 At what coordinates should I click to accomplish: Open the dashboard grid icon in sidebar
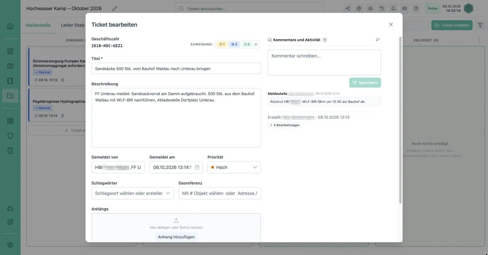(x=10, y=51)
